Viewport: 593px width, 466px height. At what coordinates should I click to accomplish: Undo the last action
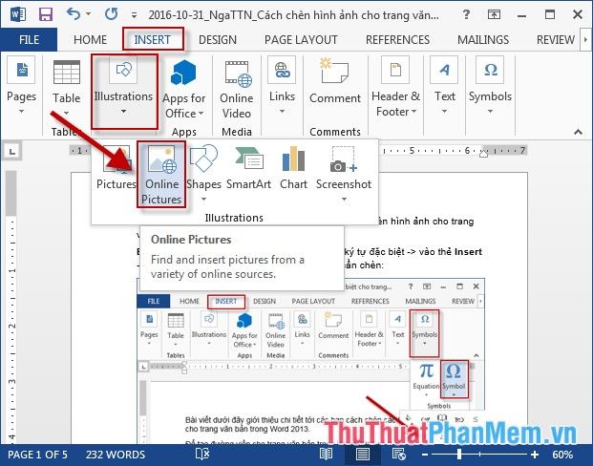pos(74,14)
